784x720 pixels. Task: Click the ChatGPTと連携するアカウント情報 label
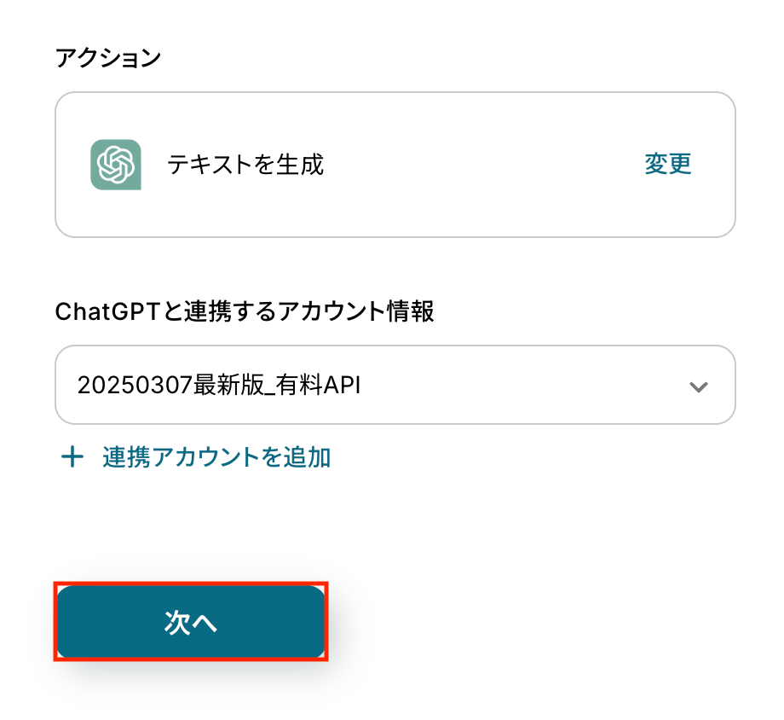click(245, 312)
